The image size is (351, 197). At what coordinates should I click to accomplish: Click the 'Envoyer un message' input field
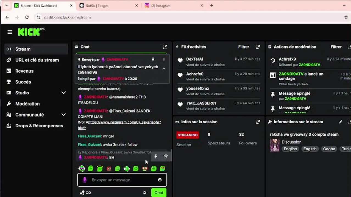pos(122,180)
